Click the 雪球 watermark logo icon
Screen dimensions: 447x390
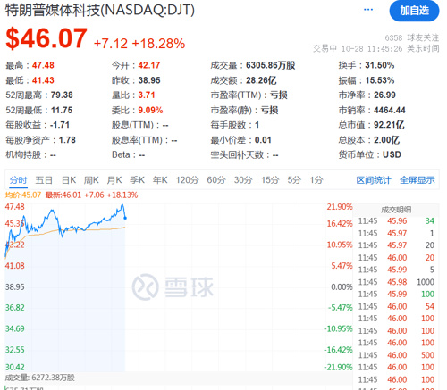click(x=146, y=287)
